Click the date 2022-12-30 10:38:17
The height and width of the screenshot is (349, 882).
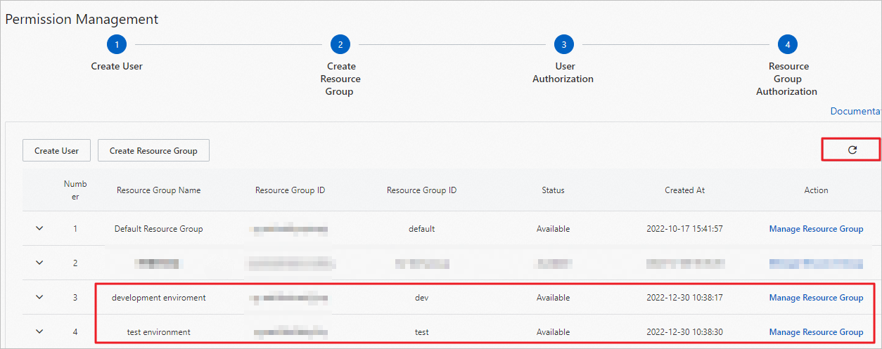[x=684, y=298]
